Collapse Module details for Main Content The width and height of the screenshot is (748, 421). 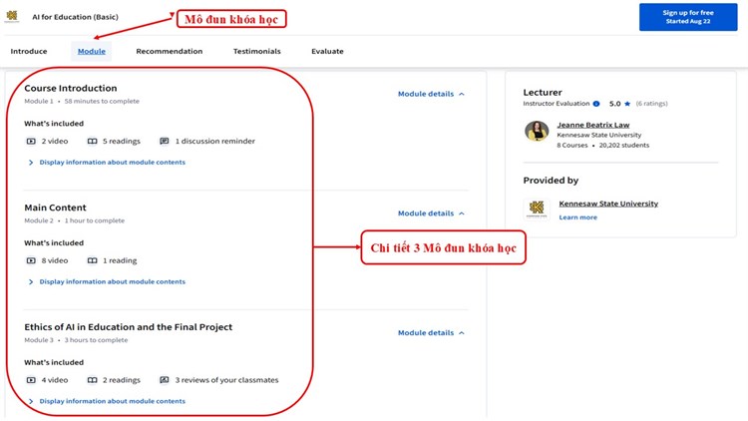pos(431,213)
